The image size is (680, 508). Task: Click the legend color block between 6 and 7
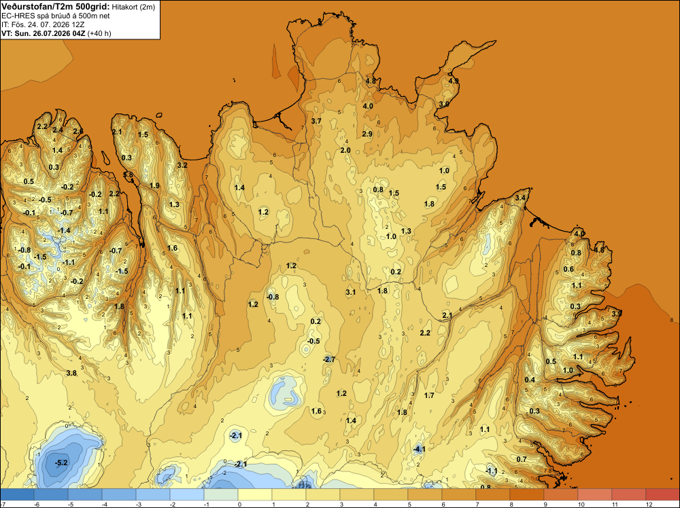pos(459,494)
